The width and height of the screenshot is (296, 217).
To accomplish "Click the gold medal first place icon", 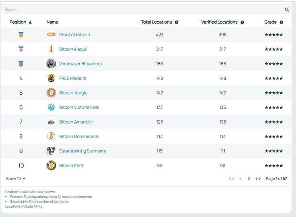I will pyautogui.click(x=21, y=34).
